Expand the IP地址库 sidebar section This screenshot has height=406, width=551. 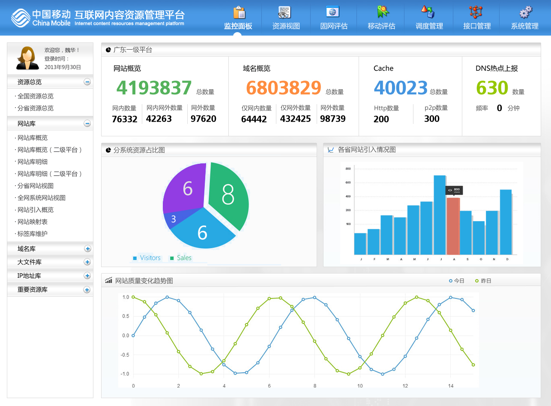coord(87,276)
